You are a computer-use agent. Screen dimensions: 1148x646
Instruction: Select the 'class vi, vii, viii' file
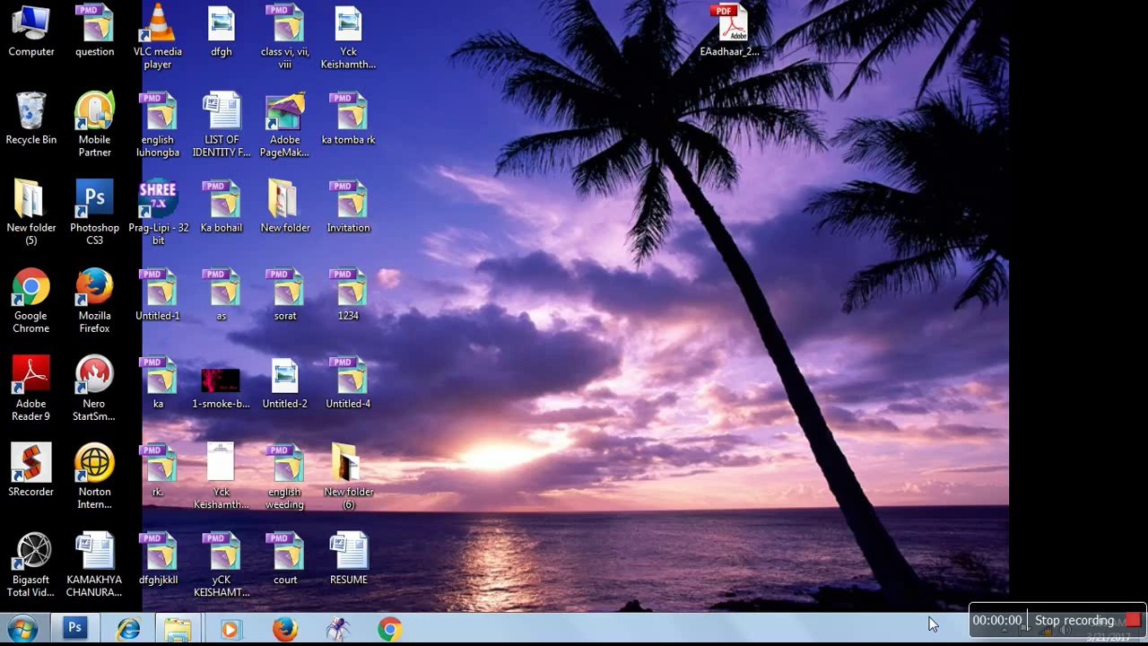click(285, 37)
